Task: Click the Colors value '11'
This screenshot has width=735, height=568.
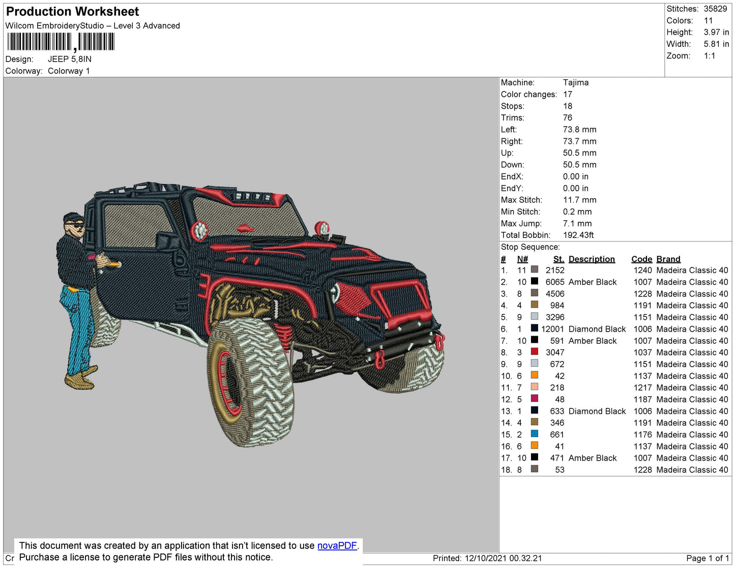Action: pyautogui.click(x=709, y=21)
